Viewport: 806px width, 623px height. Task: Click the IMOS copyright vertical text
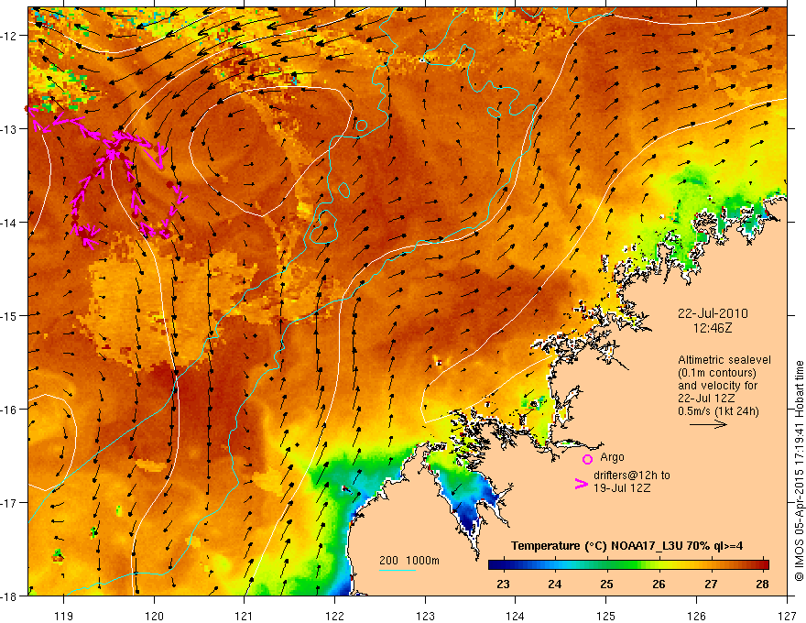click(x=799, y=471)
